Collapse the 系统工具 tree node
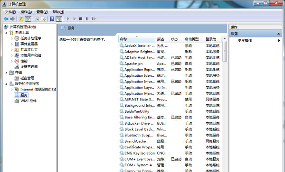 coord(7,33)
